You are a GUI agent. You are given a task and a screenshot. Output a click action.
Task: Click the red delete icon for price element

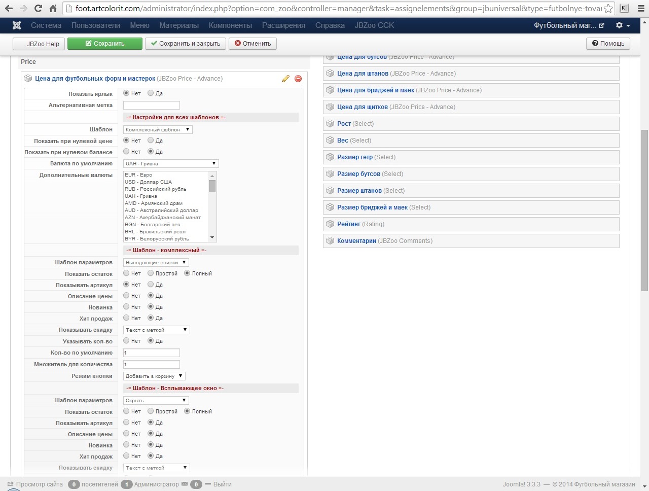click(298, 79)
